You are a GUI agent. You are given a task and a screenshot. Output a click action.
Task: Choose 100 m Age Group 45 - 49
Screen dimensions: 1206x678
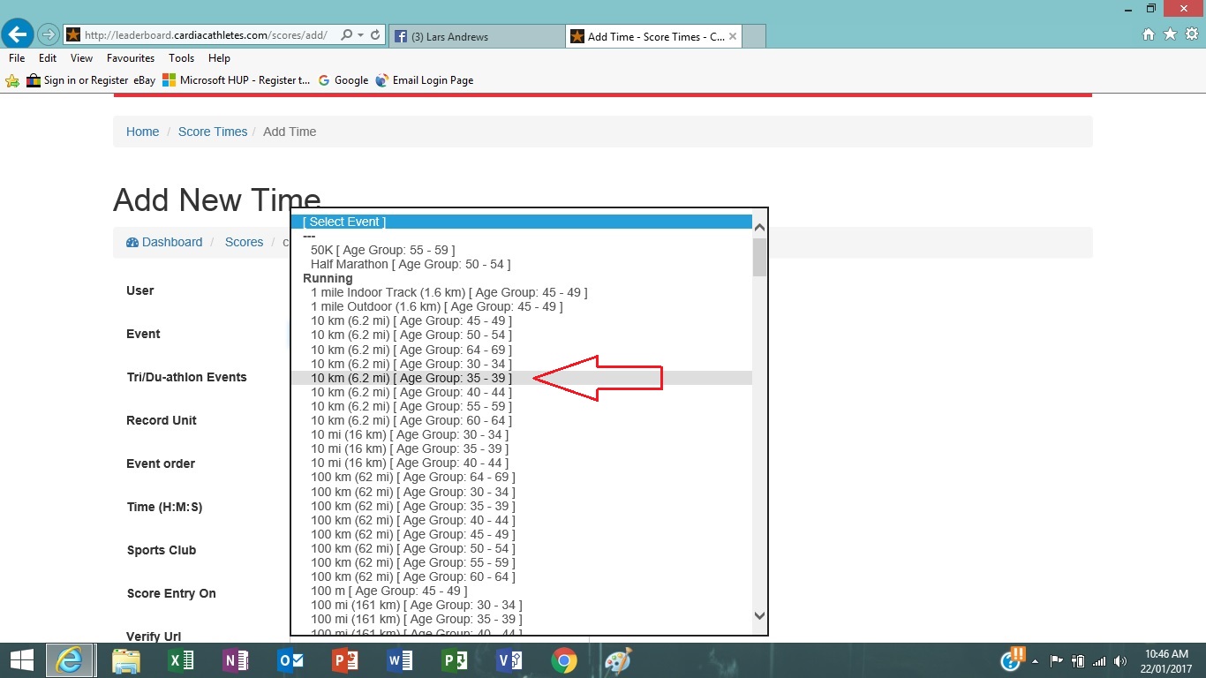[x=521, y=591]
